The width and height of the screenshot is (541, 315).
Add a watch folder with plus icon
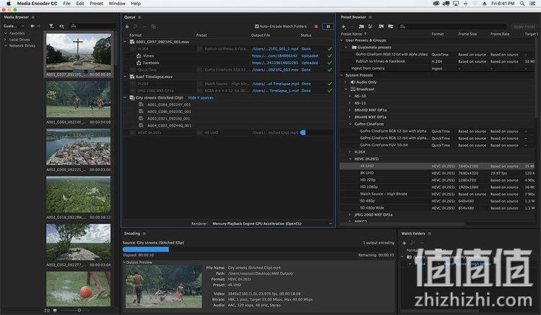(x=404, y=243)
